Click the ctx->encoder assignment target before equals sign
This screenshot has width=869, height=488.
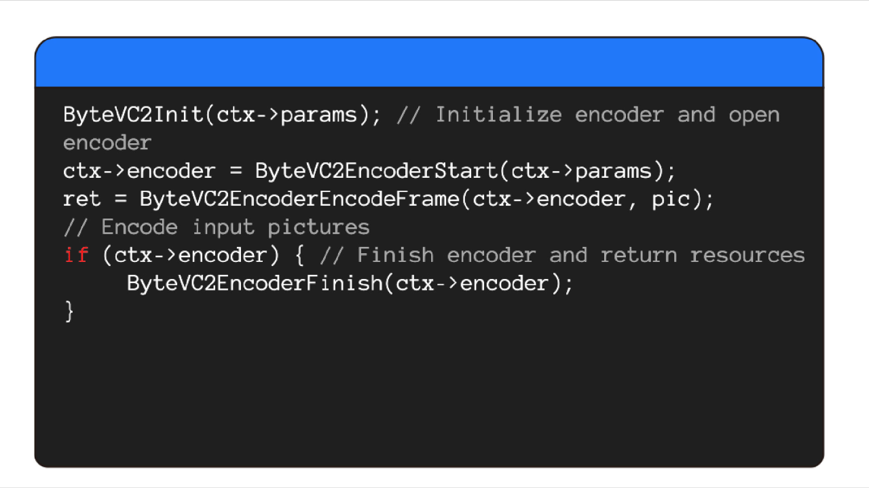coord(139,171)
